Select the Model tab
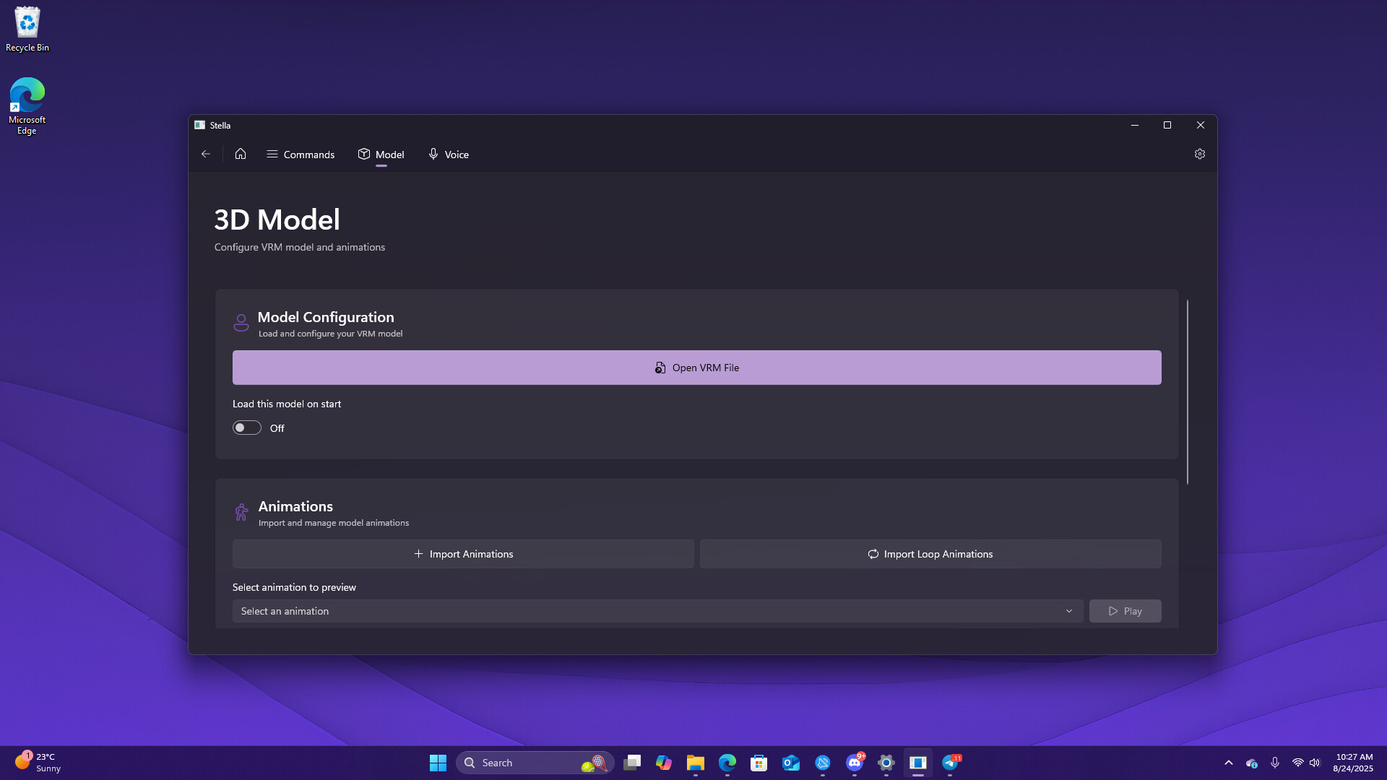This screenshot has width=1387, height=780. tap(381, 155)
